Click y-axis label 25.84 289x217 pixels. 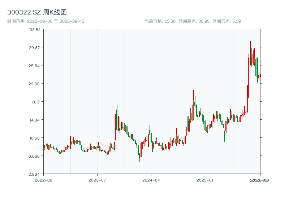coord(34,66)
